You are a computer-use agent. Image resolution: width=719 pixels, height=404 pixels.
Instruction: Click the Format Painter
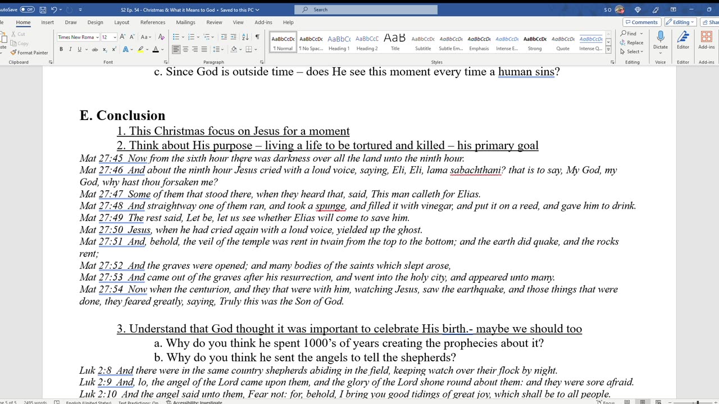[x=29, y=53]
